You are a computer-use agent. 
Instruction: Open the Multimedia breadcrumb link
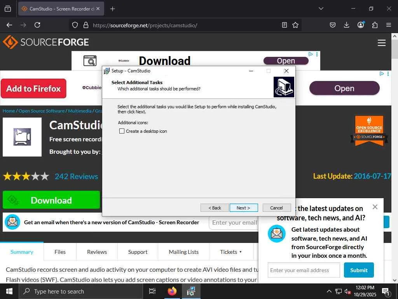(x=80, y=111)
